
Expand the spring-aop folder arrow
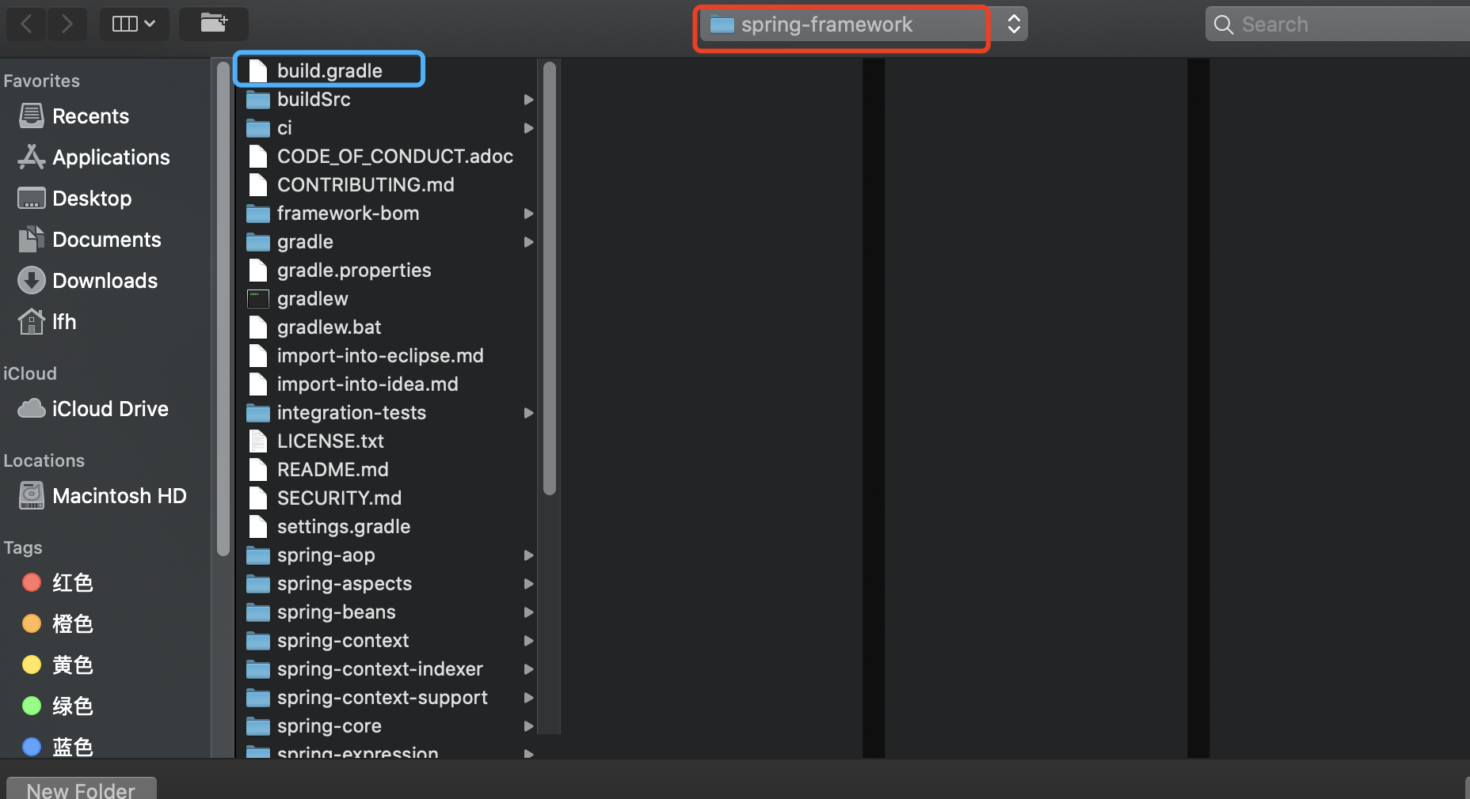[x=528, y=555]
